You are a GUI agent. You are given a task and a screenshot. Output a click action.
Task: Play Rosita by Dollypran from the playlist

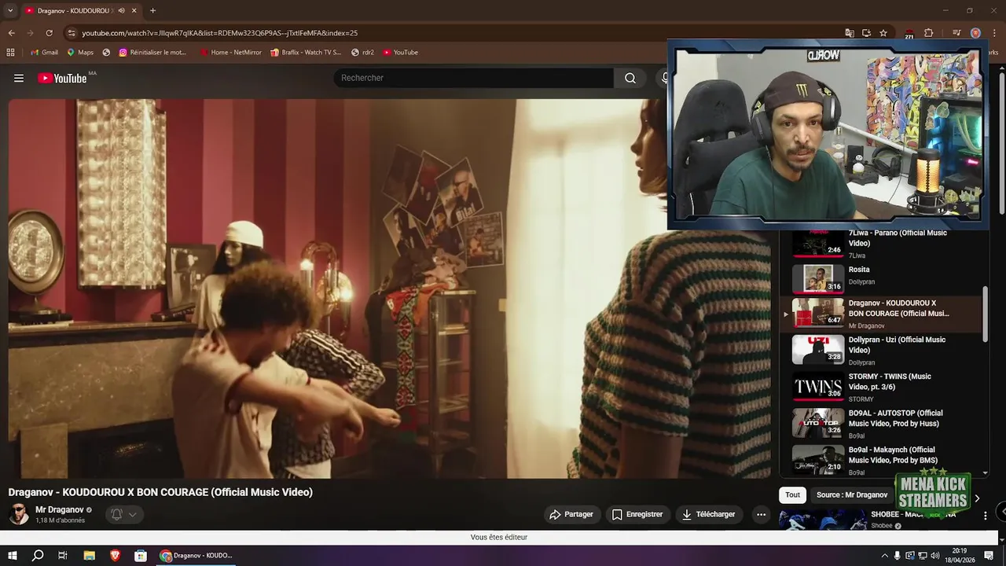click(882, 278)
